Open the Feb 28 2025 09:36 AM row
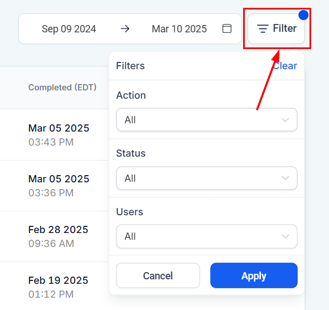 tap(54, 236)
